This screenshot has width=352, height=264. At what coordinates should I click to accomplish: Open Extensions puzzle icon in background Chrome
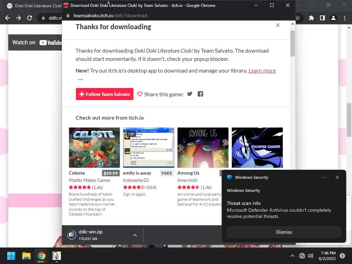coord(311,18)
